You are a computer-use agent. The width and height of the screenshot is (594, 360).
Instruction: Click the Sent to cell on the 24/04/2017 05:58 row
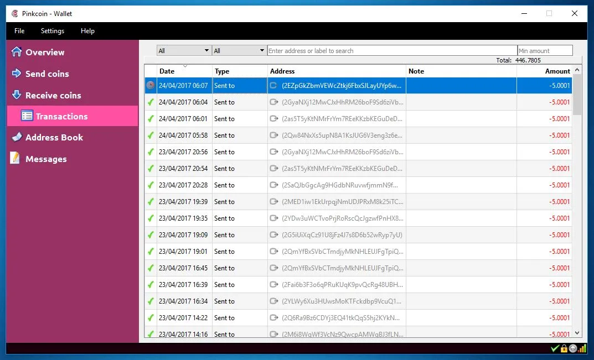[240, 135]
